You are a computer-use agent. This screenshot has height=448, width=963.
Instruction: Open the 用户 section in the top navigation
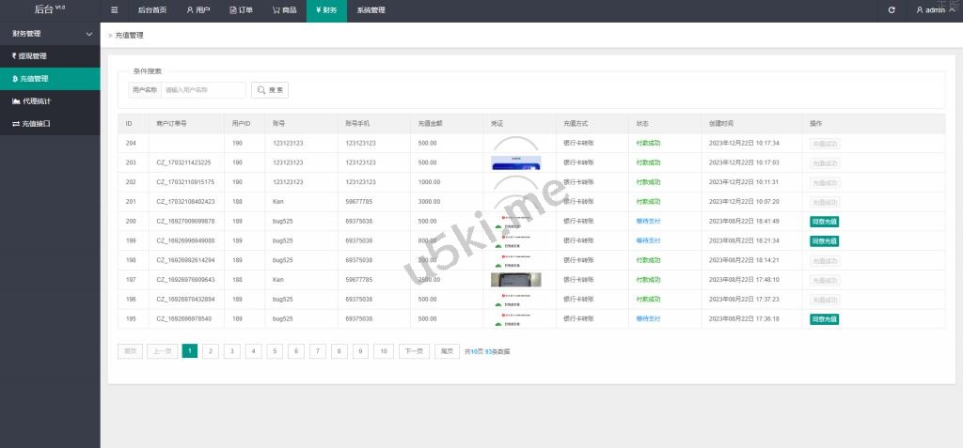(197, 10)
